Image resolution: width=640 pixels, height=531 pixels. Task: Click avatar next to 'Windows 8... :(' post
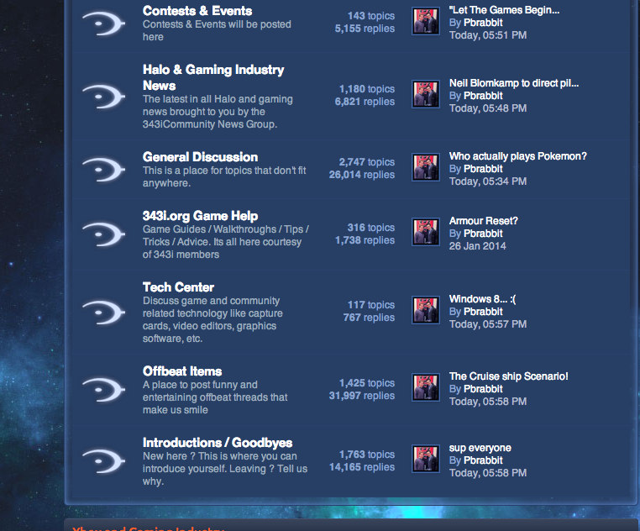[x=426, y=311]
